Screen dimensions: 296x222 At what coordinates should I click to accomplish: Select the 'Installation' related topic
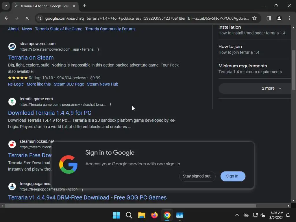pyautogui.click(x=255, y=30)
